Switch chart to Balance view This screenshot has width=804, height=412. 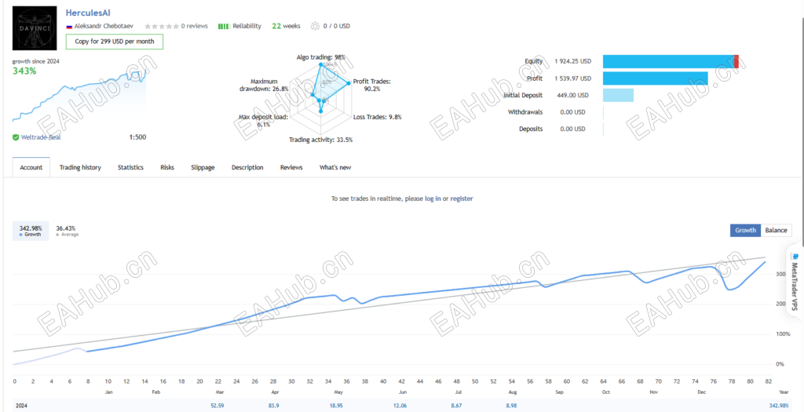point(776,230)
